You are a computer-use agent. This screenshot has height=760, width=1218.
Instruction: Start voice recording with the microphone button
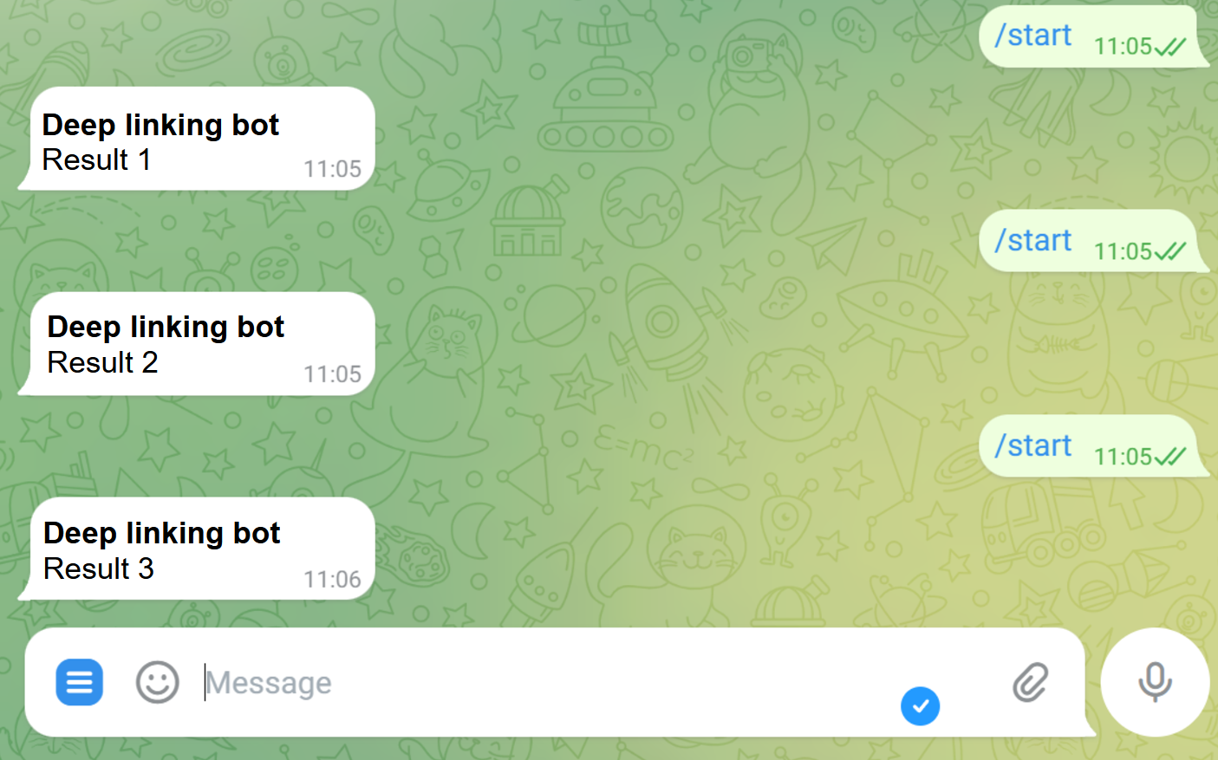coord(1155,682)
